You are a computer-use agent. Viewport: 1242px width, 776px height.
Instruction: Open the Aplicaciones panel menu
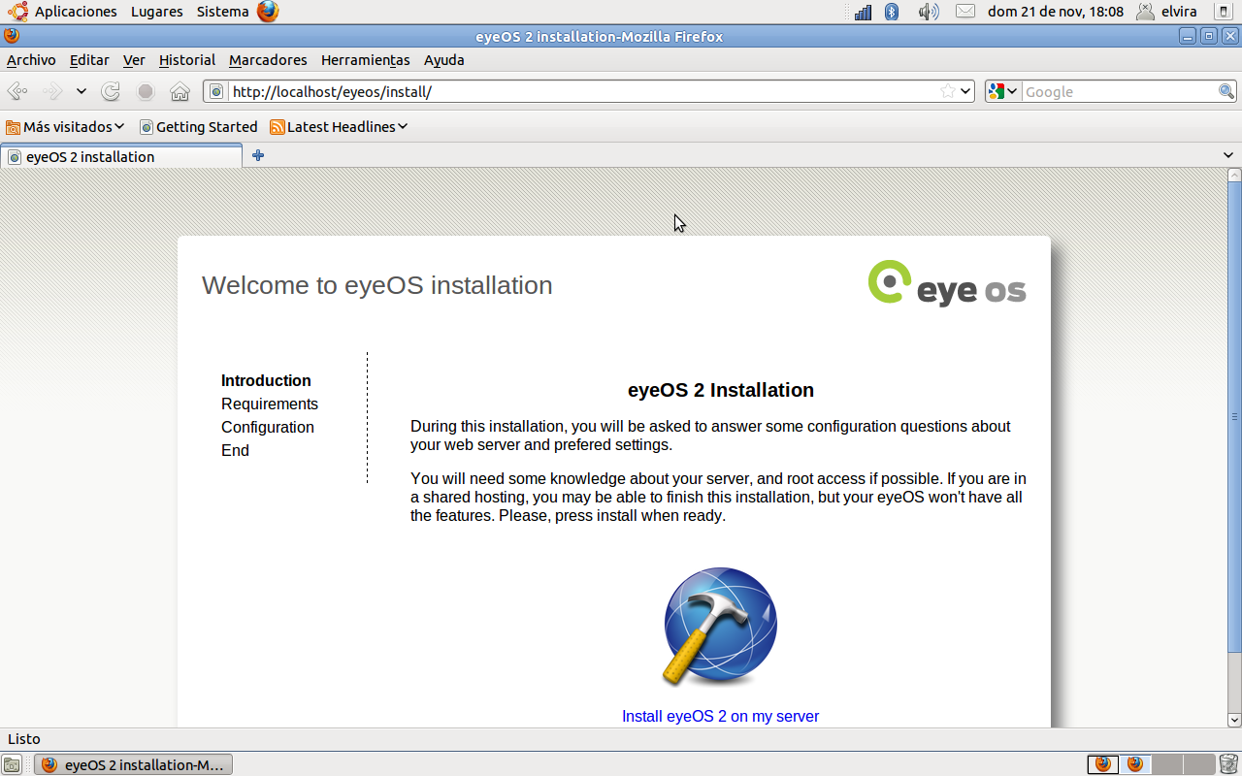click(76, 12)
